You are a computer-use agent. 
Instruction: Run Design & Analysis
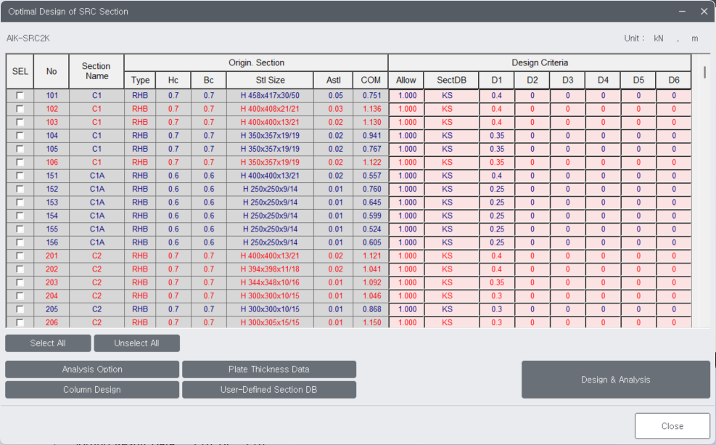pos(615,379)
